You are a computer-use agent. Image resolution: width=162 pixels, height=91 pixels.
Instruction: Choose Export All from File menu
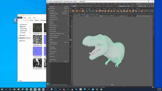(x=59, y=24)
